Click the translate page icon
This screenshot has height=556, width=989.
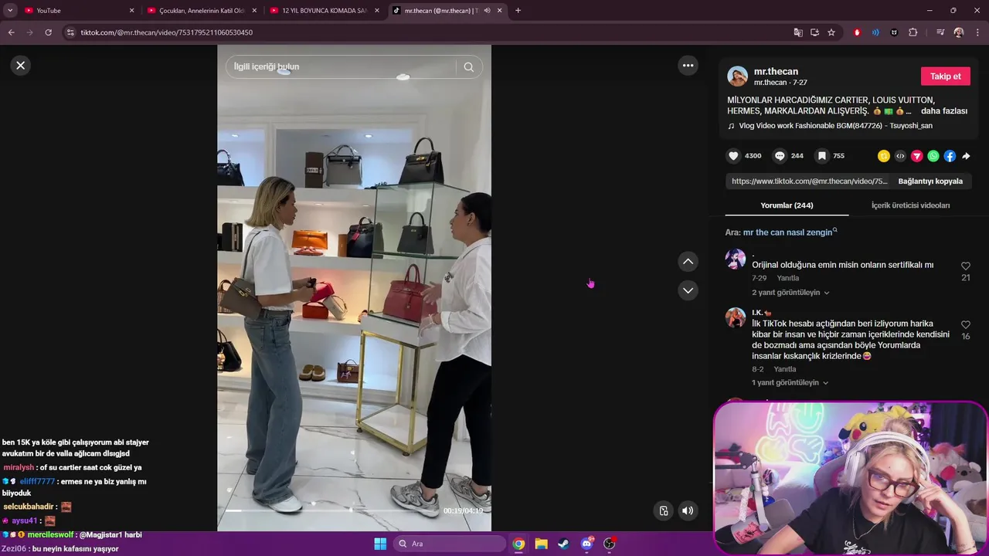coord(798,32)
